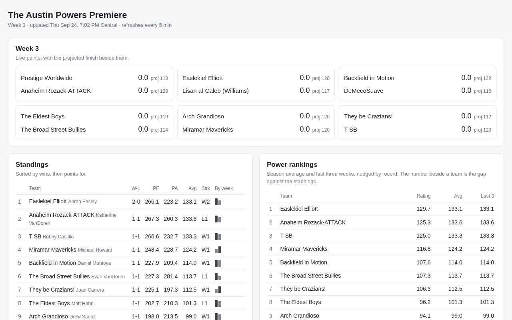Select the They be Crazians! vs T SB matchup card
This screenshot has height=320, width=512.
coord(418,122)
